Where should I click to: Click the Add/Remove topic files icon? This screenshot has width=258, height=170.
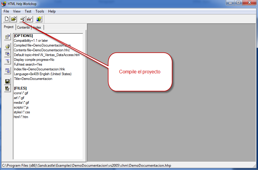(x=7, y=47)
